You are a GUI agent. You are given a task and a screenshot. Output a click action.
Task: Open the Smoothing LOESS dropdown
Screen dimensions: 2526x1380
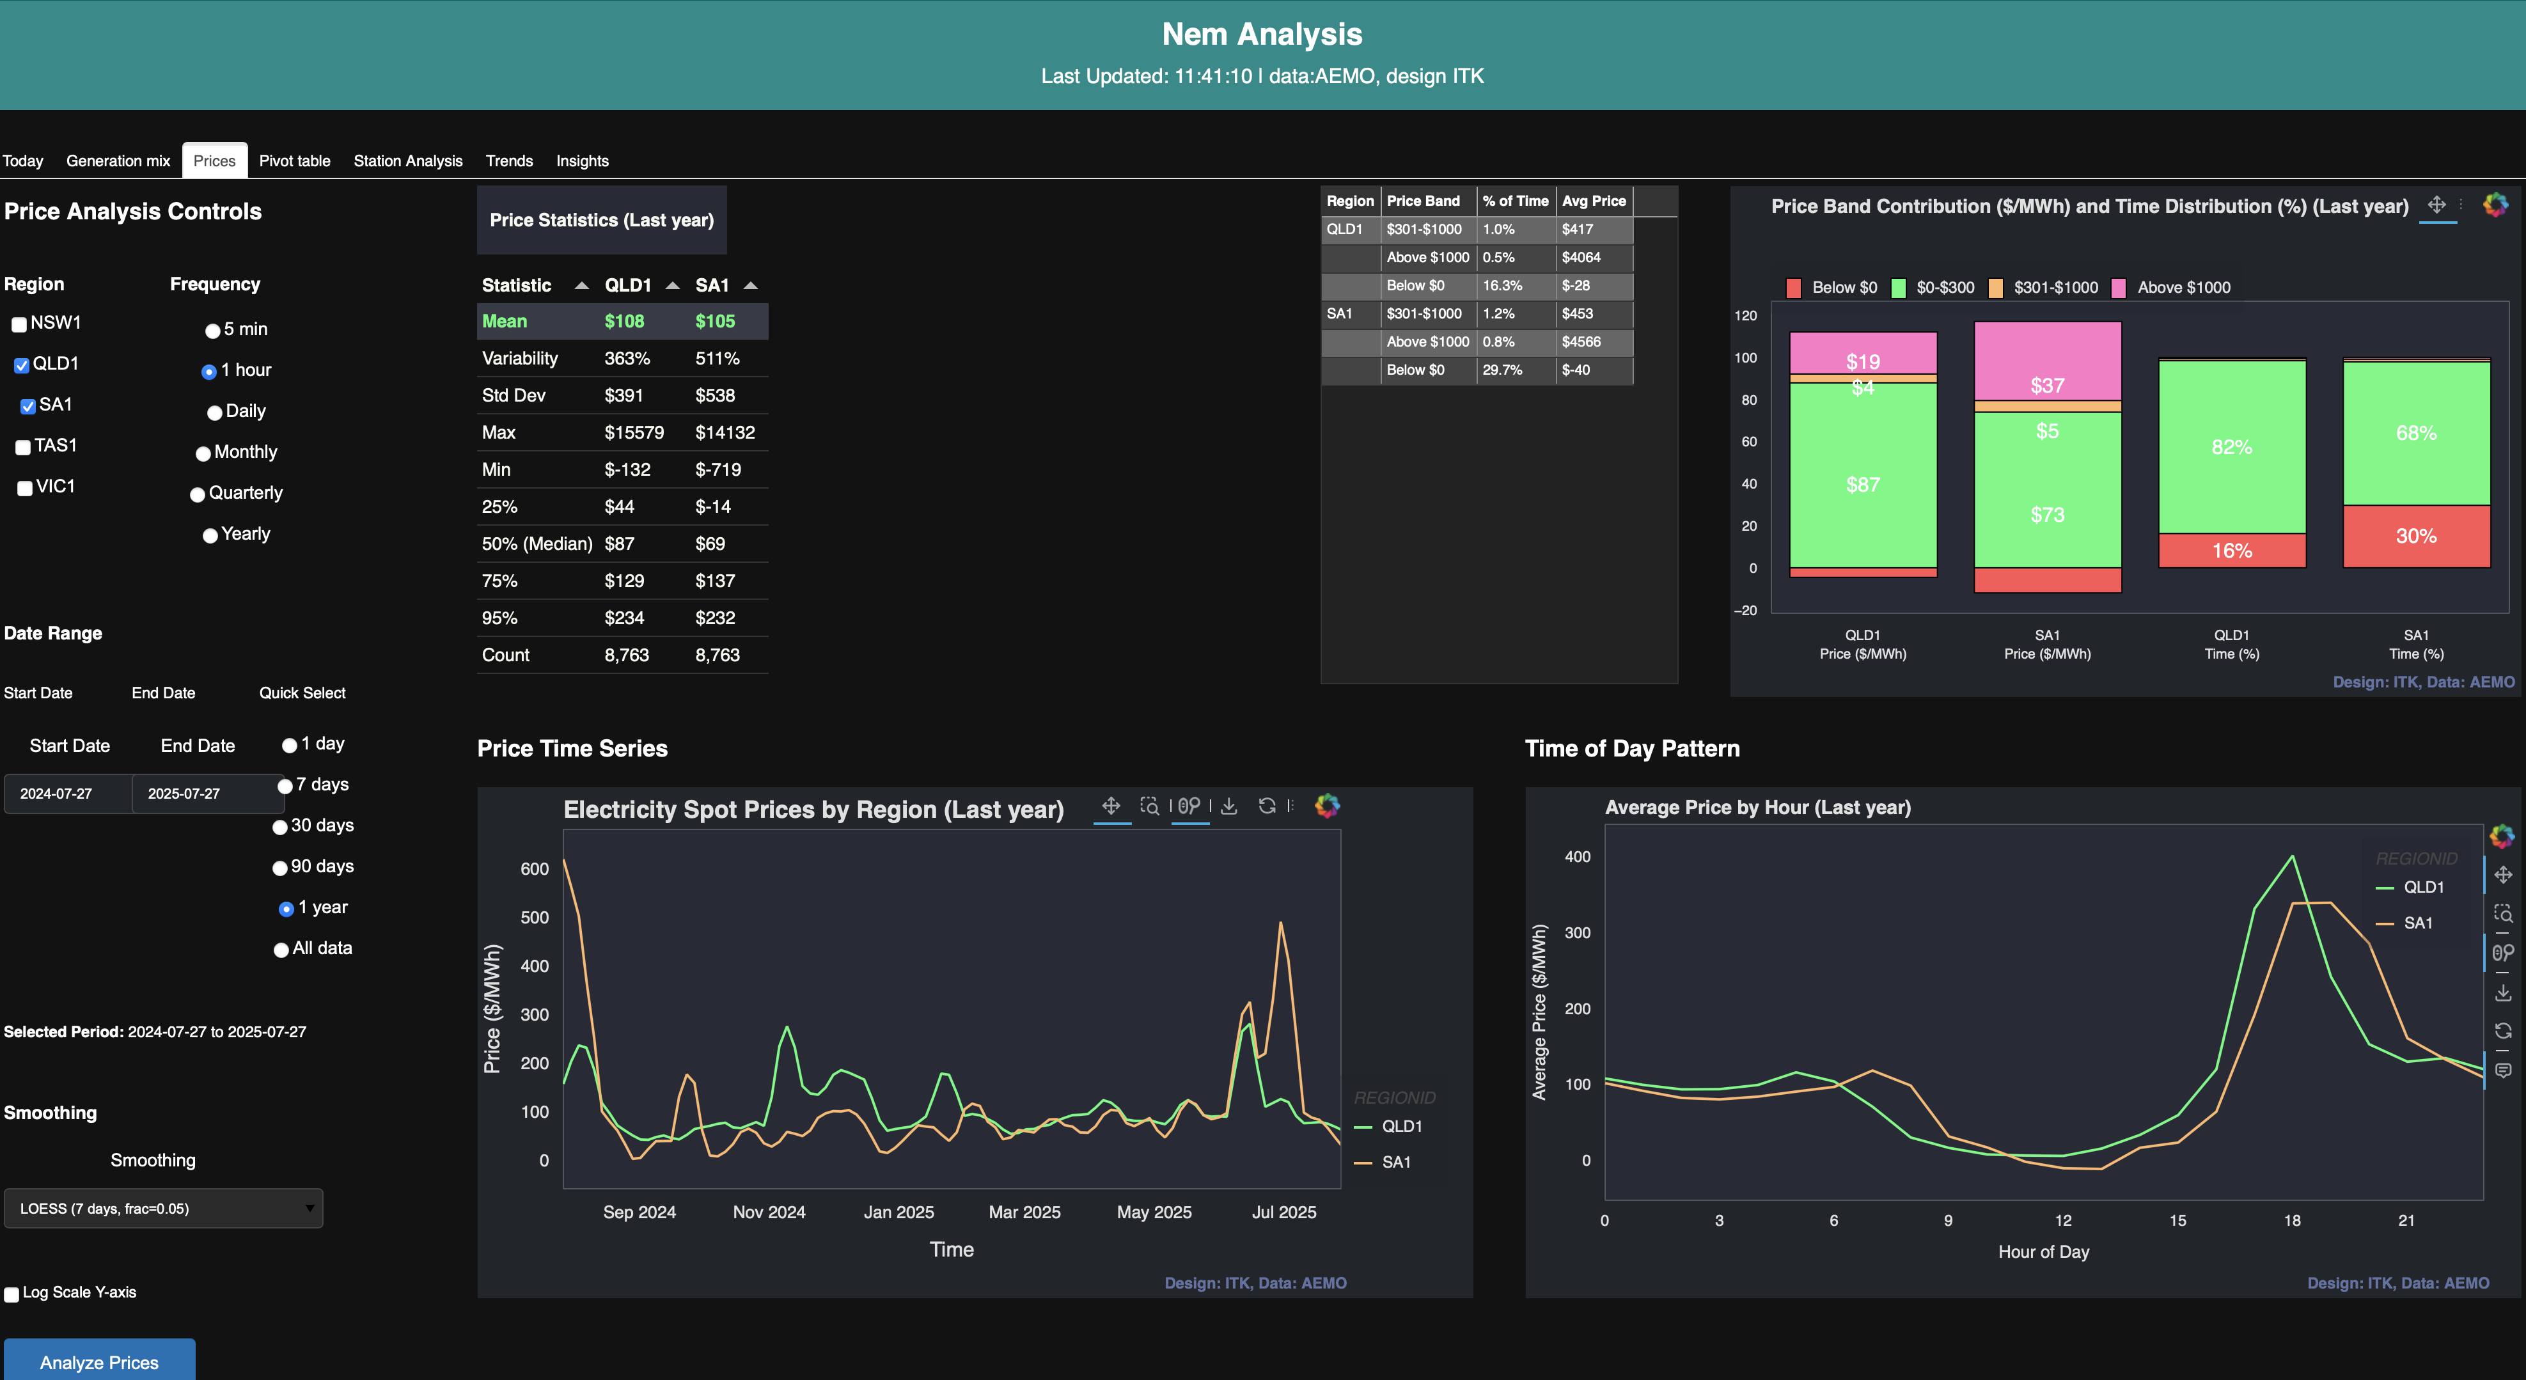pyautogui.click(x=163, y=1209)
